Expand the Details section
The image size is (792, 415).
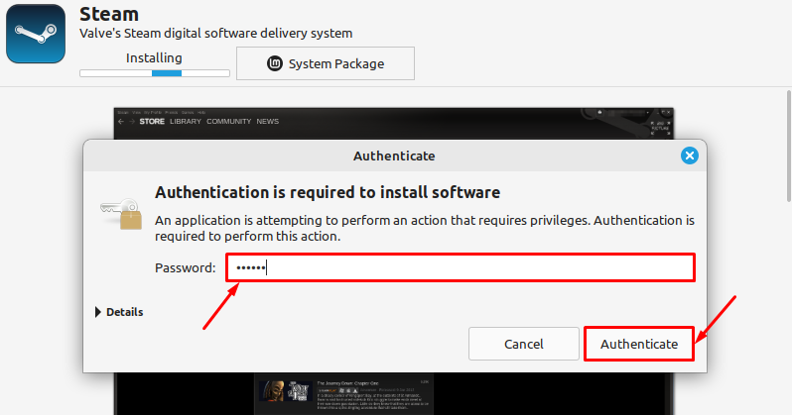pos(119,312)
